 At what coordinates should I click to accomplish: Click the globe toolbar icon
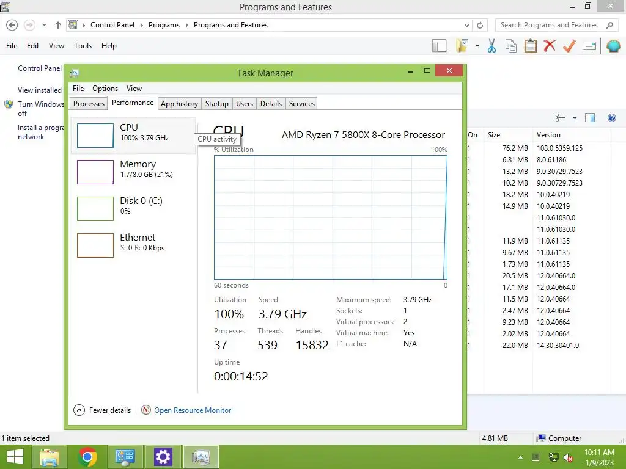tap(613, 46)
